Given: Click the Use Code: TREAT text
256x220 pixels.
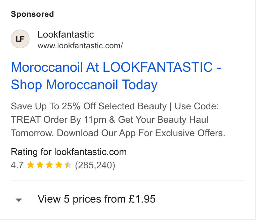Looking at the screenshot, I should click(197, 106).
